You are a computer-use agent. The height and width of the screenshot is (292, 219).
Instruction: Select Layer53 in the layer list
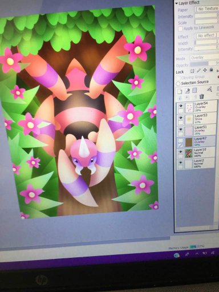tap(197, 119)
